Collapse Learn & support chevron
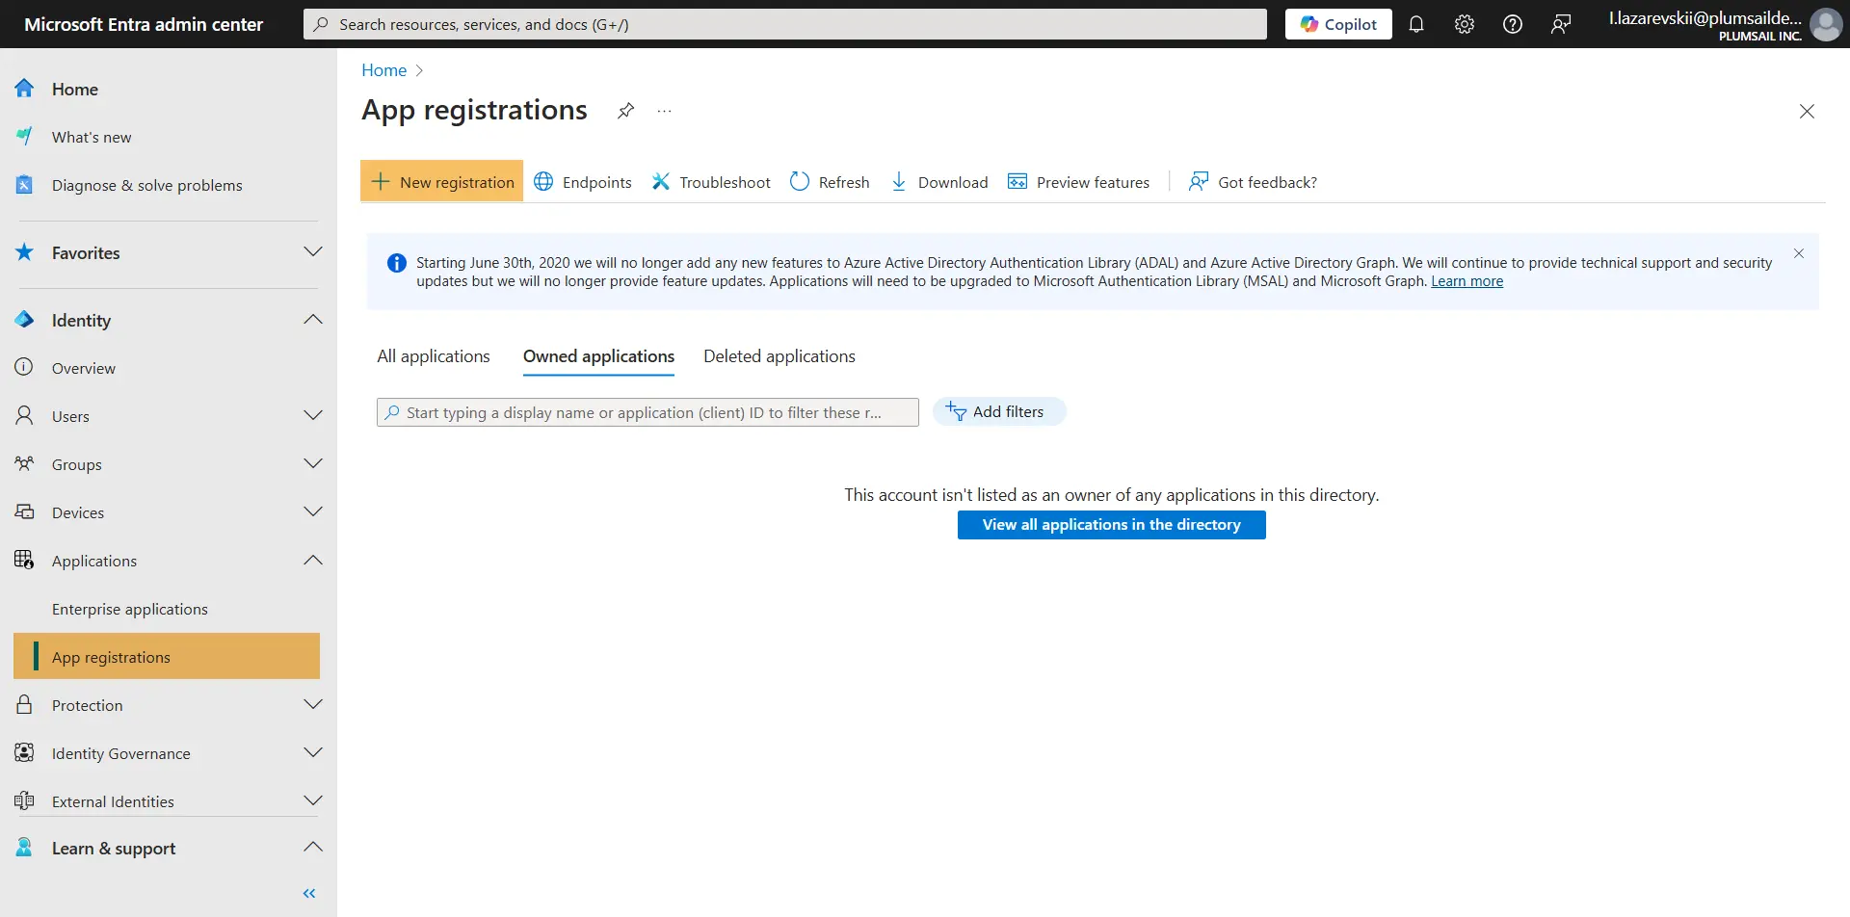The image size is (1850, 917). click(x=313, y=847)
